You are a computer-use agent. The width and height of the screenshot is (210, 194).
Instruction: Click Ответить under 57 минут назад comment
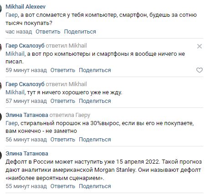pyautogui.click(x=63, y=101)
